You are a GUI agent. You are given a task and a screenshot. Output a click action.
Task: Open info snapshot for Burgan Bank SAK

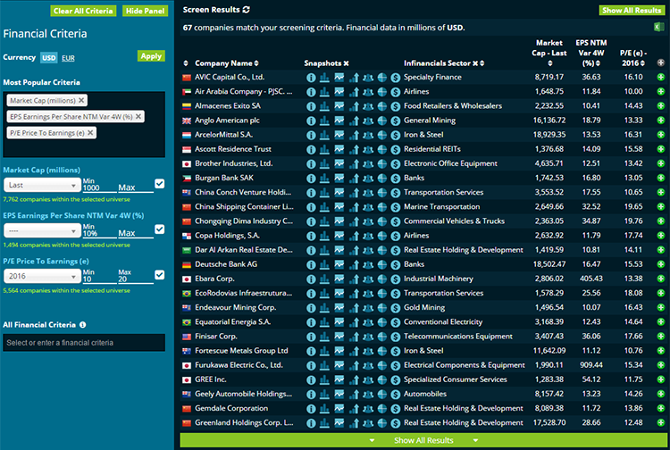click(311, 179)
